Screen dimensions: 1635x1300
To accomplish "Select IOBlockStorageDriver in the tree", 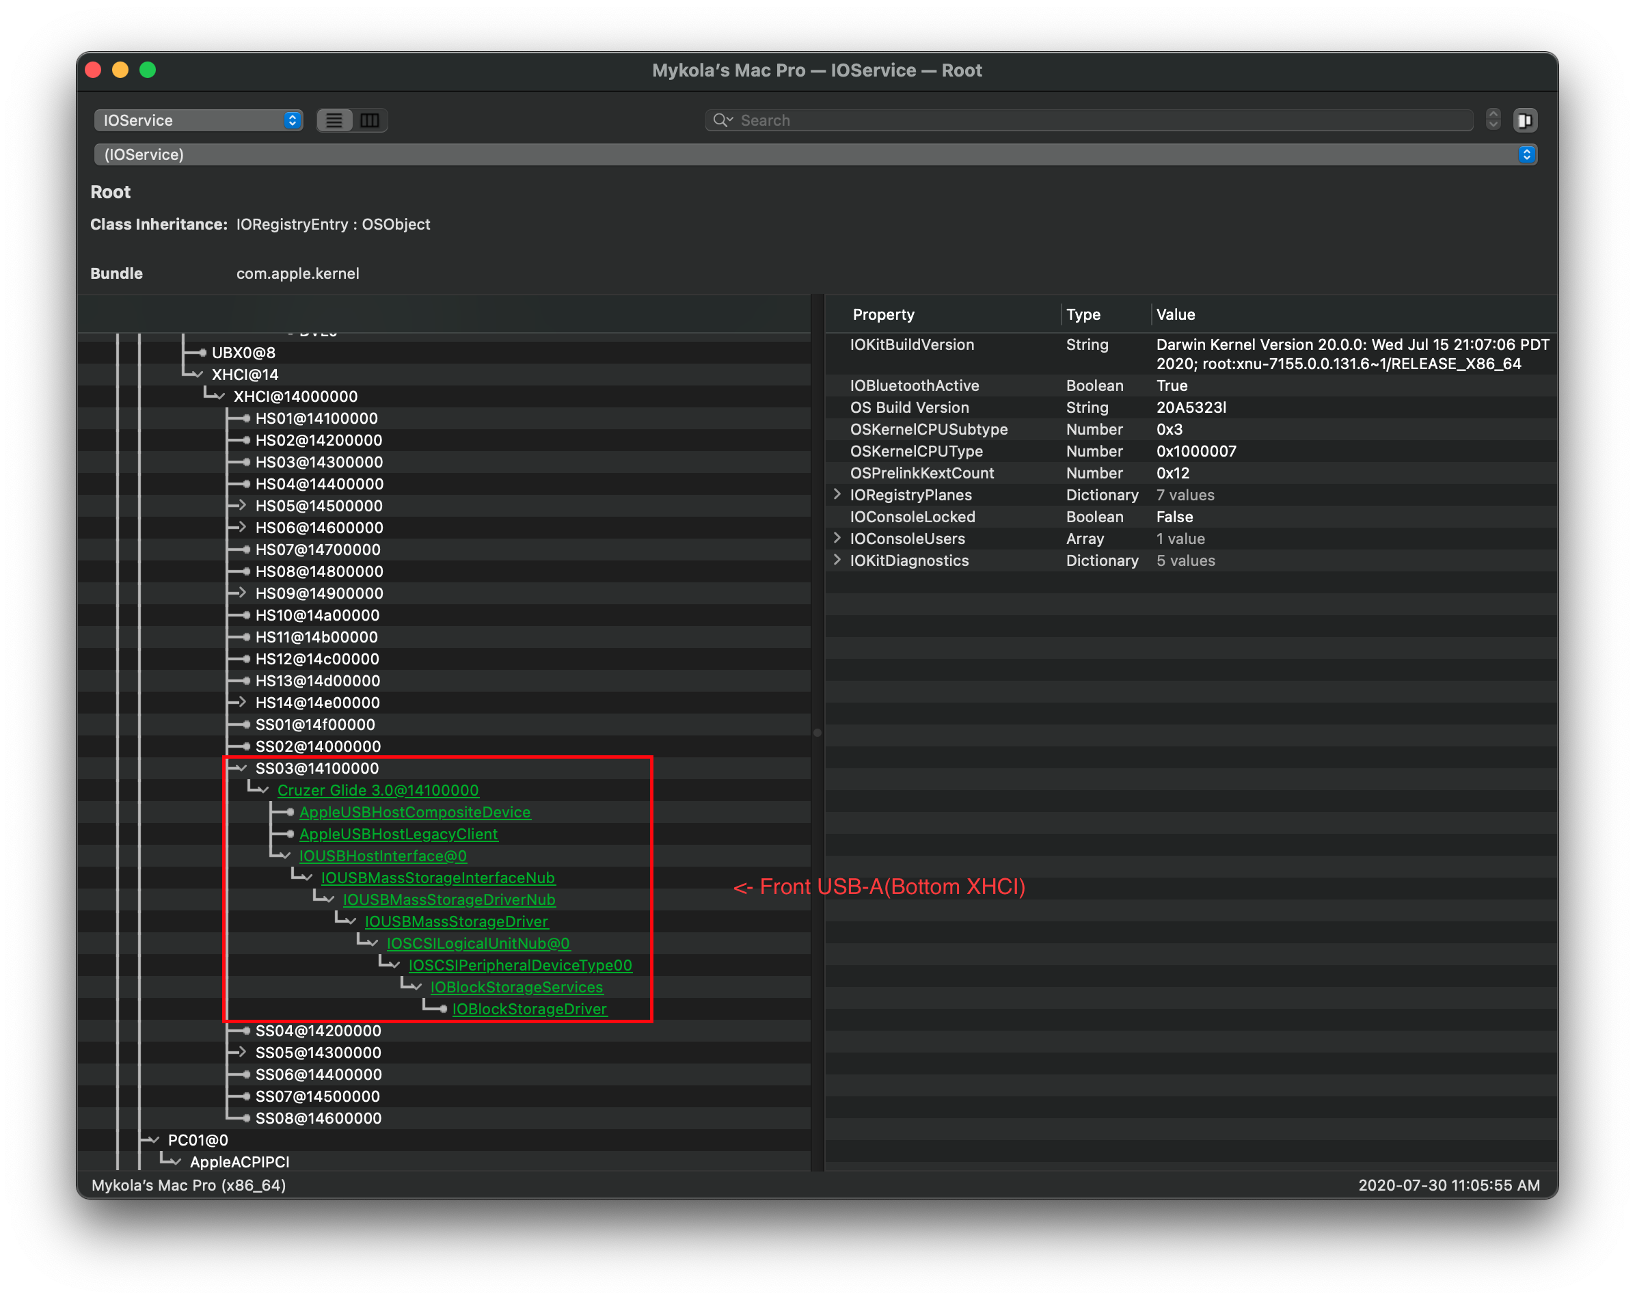I will click(x=529, y=1010).
